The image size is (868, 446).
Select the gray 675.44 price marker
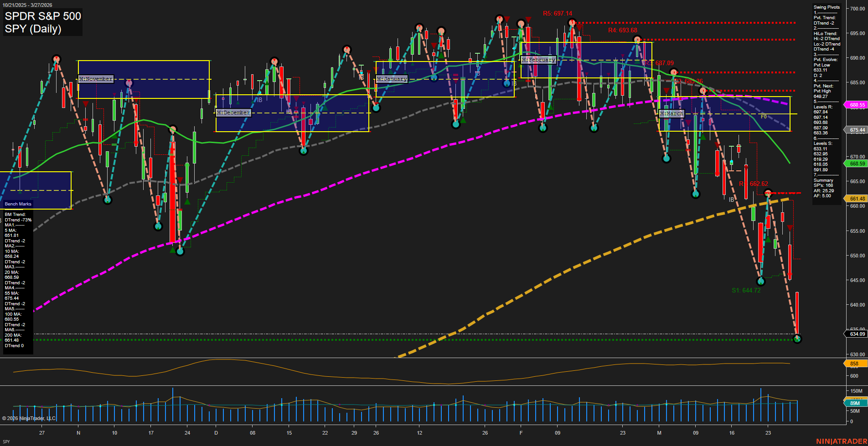pyautogui.click(x=857, y=130)
